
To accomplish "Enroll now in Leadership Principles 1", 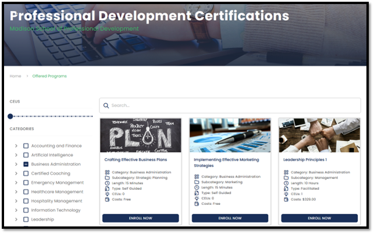I will point(319,218).
